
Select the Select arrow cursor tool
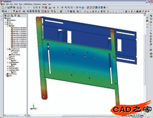coord(34,7)
